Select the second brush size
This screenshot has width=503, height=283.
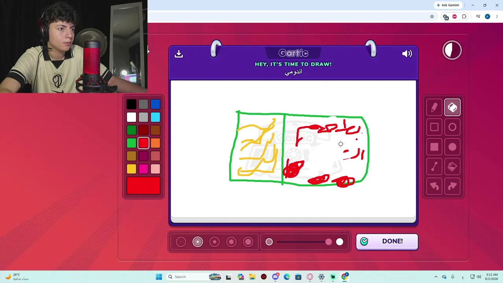click(x=198, y=242)
